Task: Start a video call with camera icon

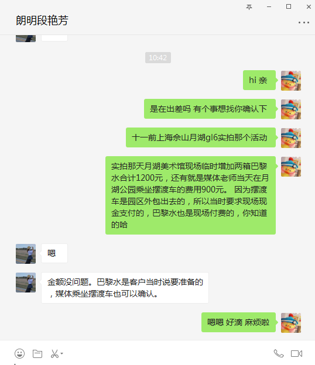Action: pyautogui.click(x=296, y=353)
